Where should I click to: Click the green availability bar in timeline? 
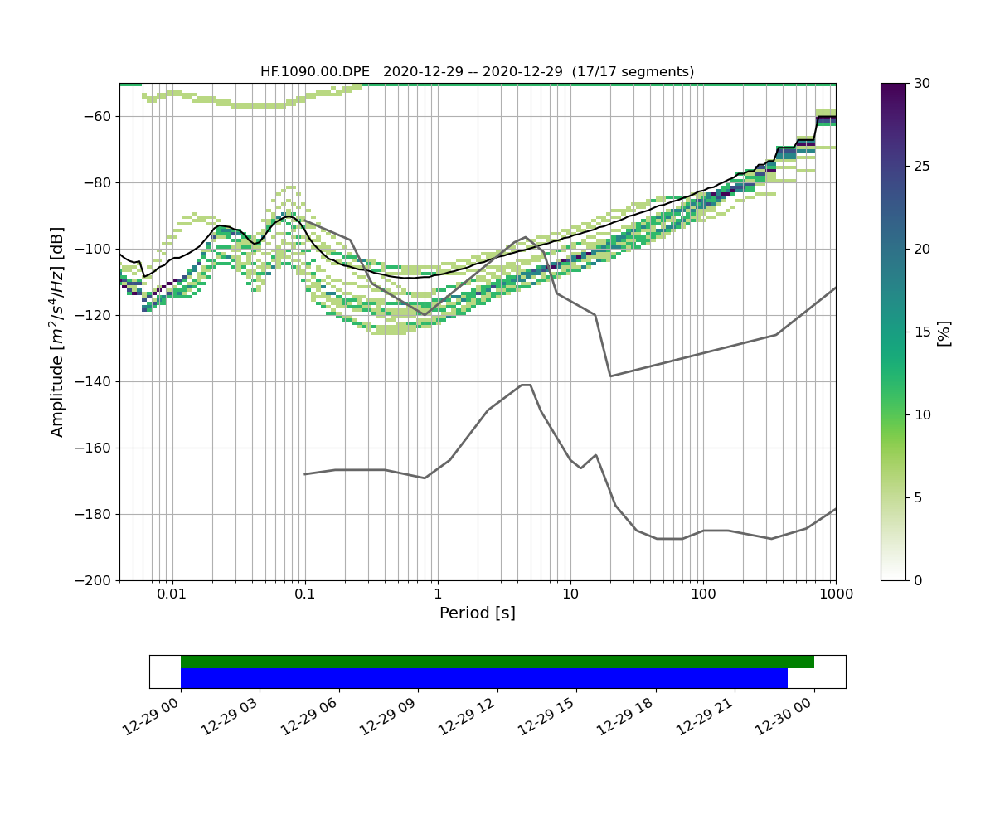497,662
